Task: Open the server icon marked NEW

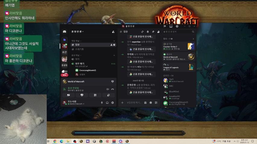Action: tap(64, 72)
